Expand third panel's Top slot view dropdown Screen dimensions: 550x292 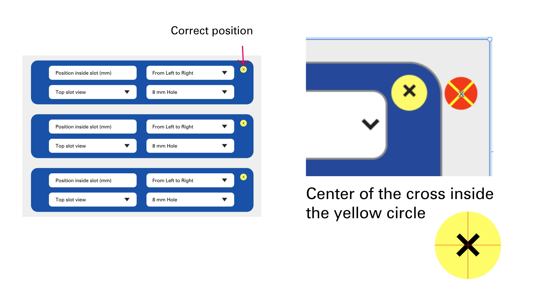tap(93, 200)
